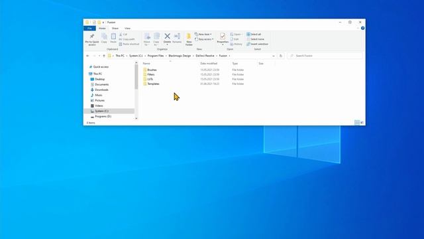Open the Properties button in the ribbon
Viewport: 424px width, 239px height.
click(x=223, y=39)
